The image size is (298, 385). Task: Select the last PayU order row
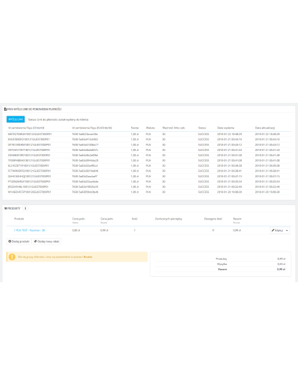[x=149, y=192]
